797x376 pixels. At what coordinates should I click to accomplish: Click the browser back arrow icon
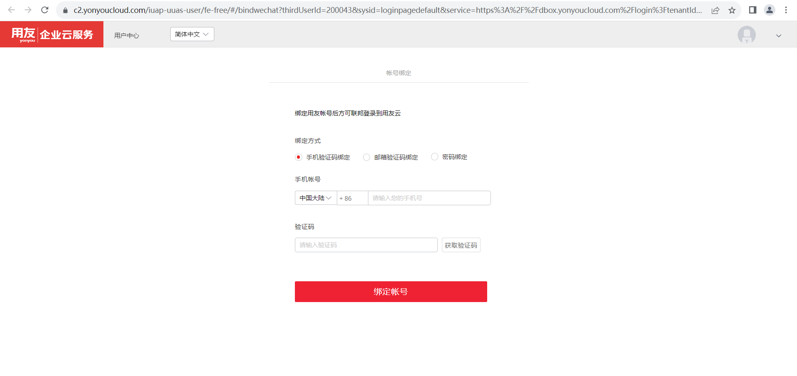[x=12, y=10]
